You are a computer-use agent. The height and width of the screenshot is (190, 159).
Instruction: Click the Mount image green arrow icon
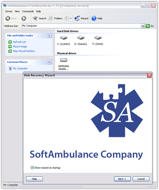10,47
